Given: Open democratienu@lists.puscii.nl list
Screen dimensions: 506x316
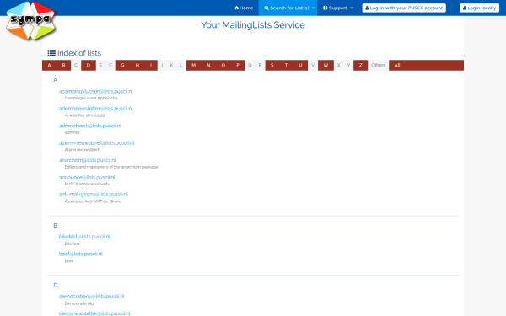Looking at the screenshot, I should tap(92, 297).
